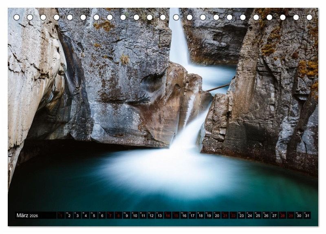Select date 23 in the calendar strip
This screenshot has width=326, height=234.
(x=242, y=215)
